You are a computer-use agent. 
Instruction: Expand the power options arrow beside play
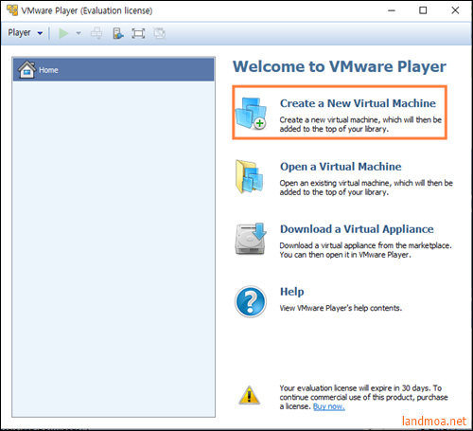[x=79, y=33]
